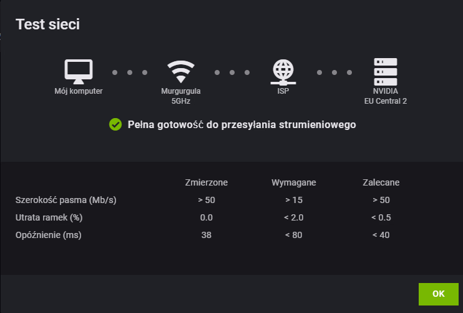463x313 pixels.
Task: Click the My computer monitor icon
Action: [x=79, y=71]
